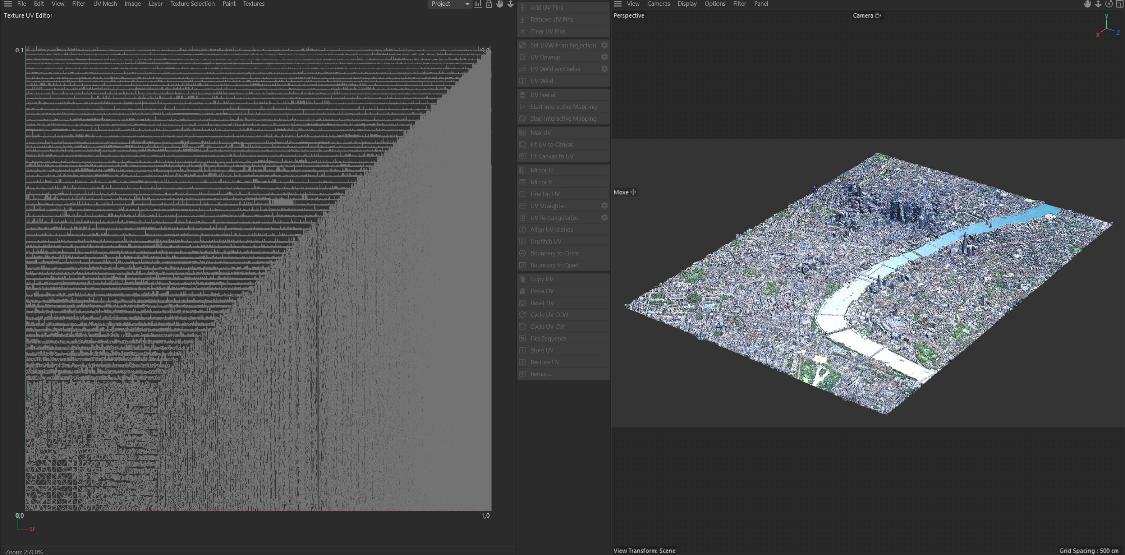Click the viewport dolly zoom arrow icon

point(1098,4)
